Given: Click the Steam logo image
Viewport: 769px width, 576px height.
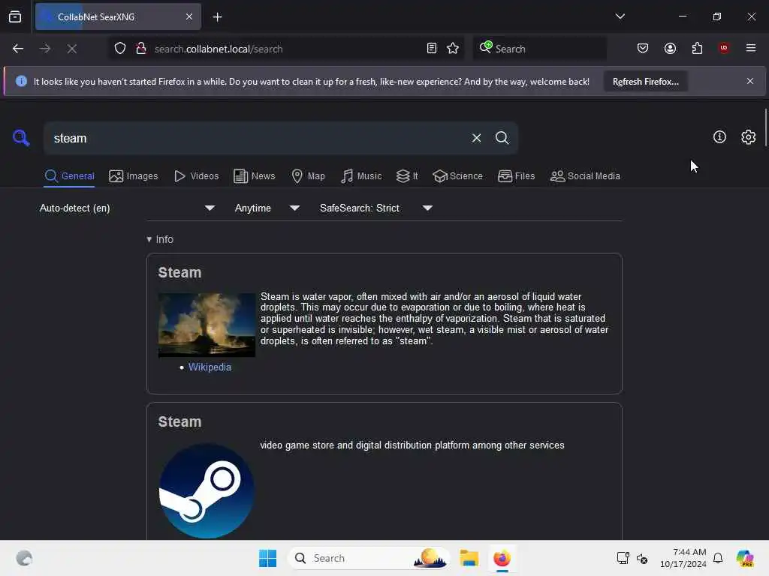Looking at the screenshot, I should pyautogui.click(x=207, y=490).
